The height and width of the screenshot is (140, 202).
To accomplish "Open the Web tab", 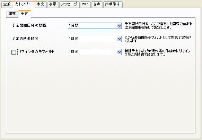I will (x=85, y=4).
